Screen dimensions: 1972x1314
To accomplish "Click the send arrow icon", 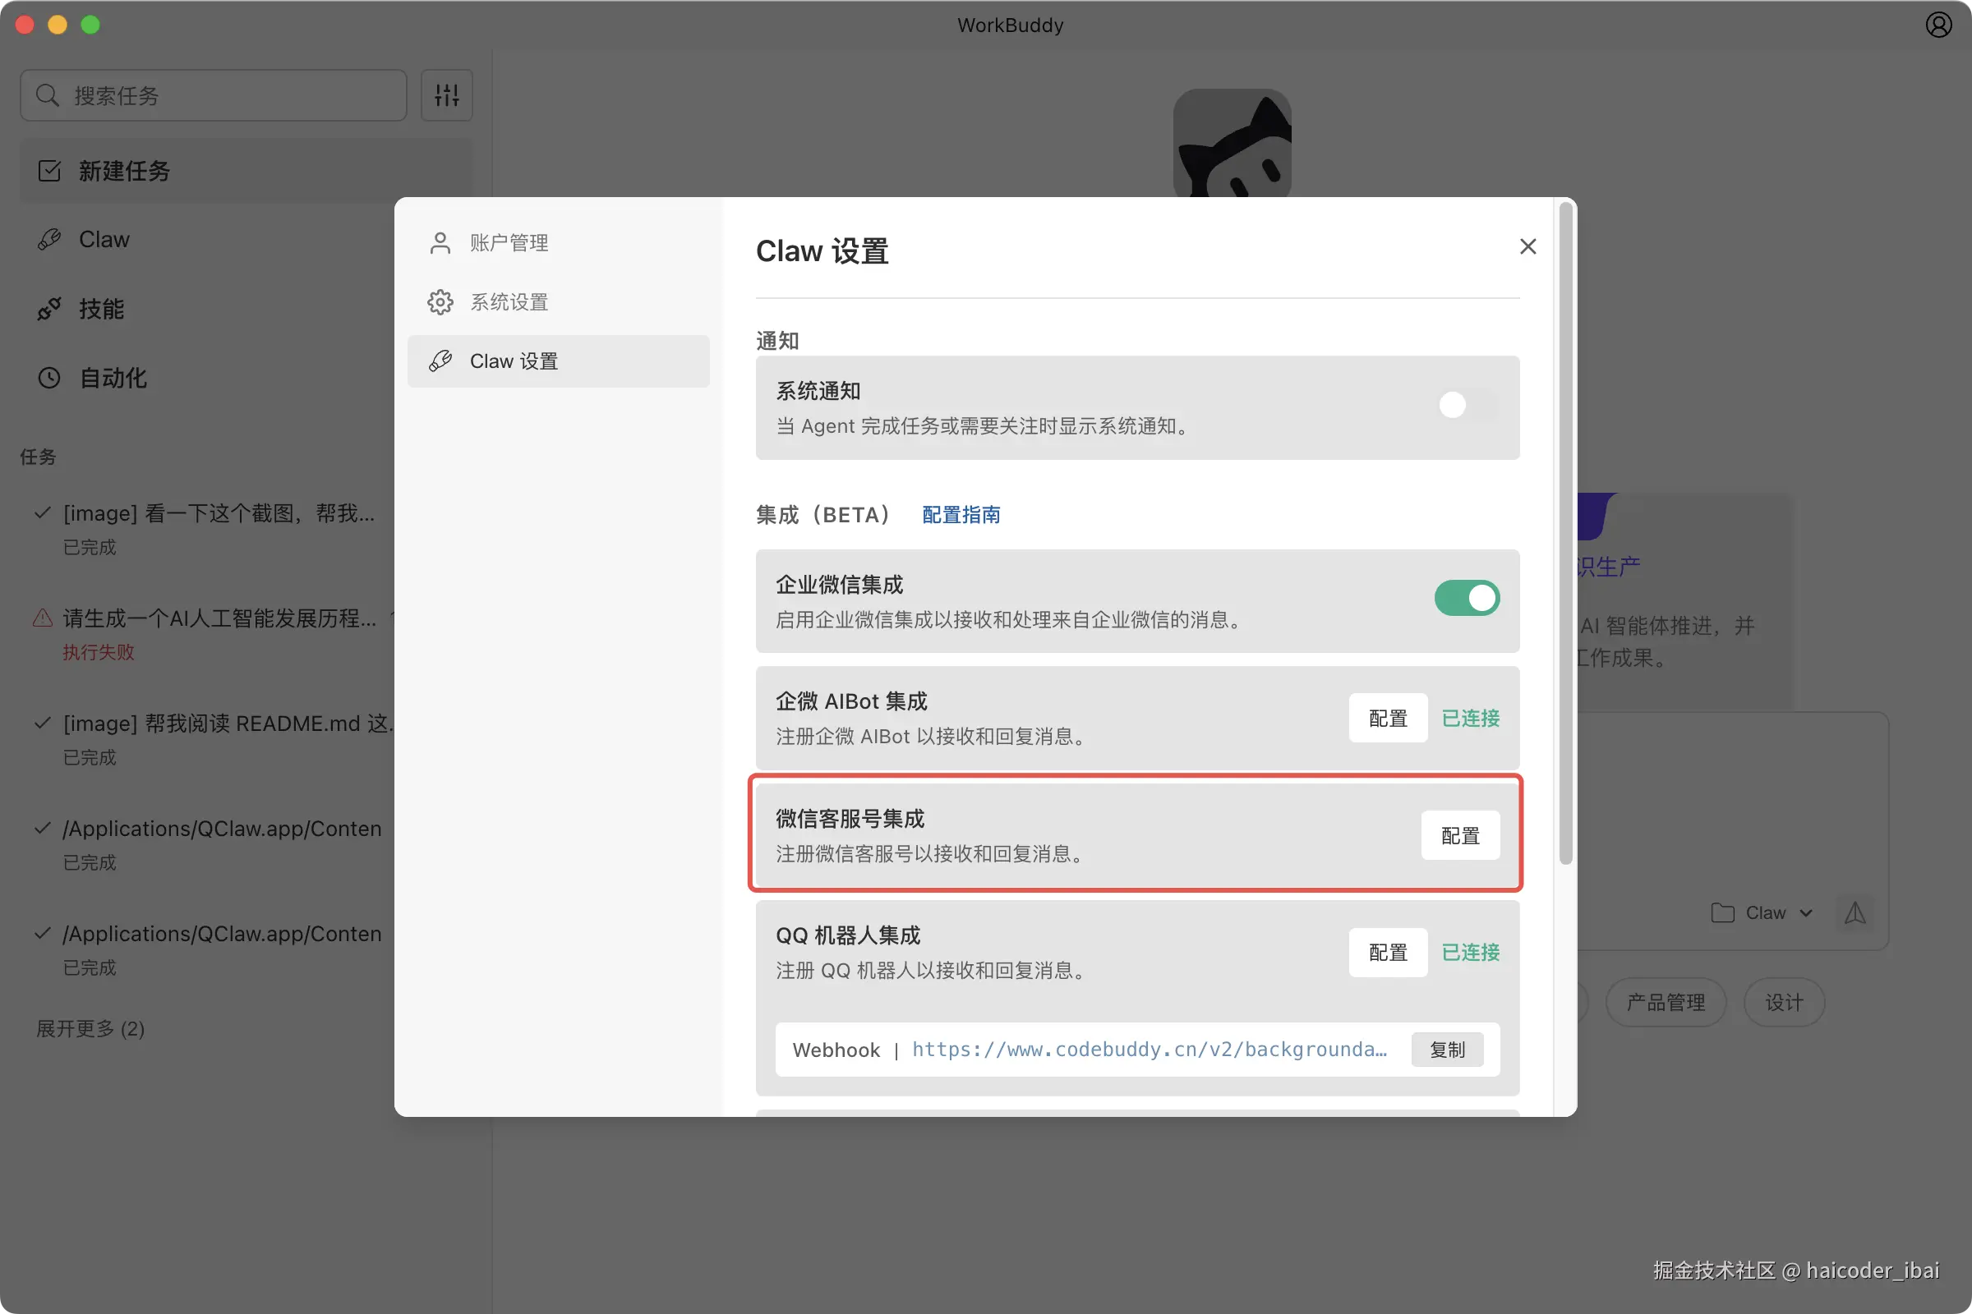I will point(1855,912).
